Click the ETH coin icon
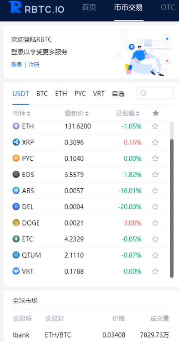 pos(16,126)
